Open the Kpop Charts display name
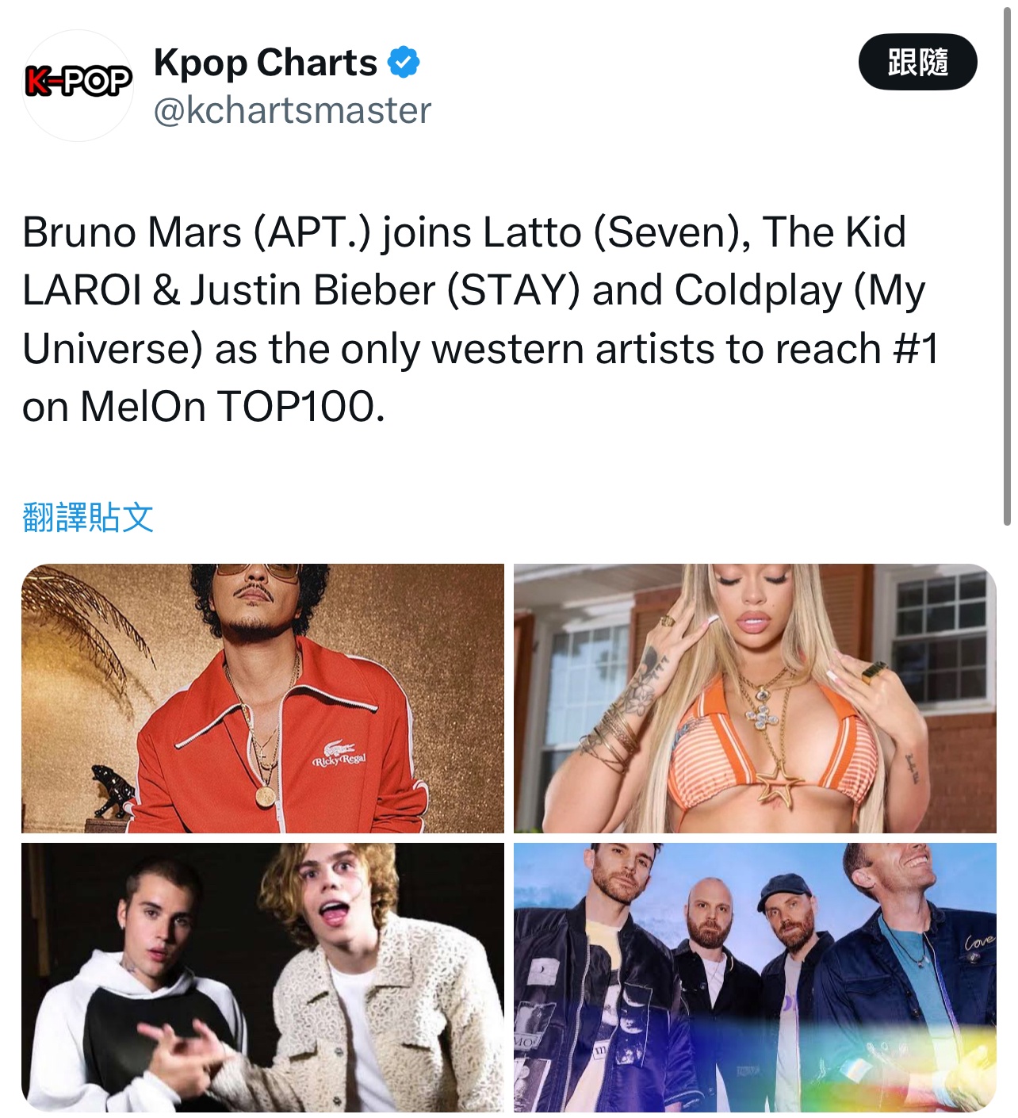Screen dimensions: 1018x1118 [x=266, y=63]
